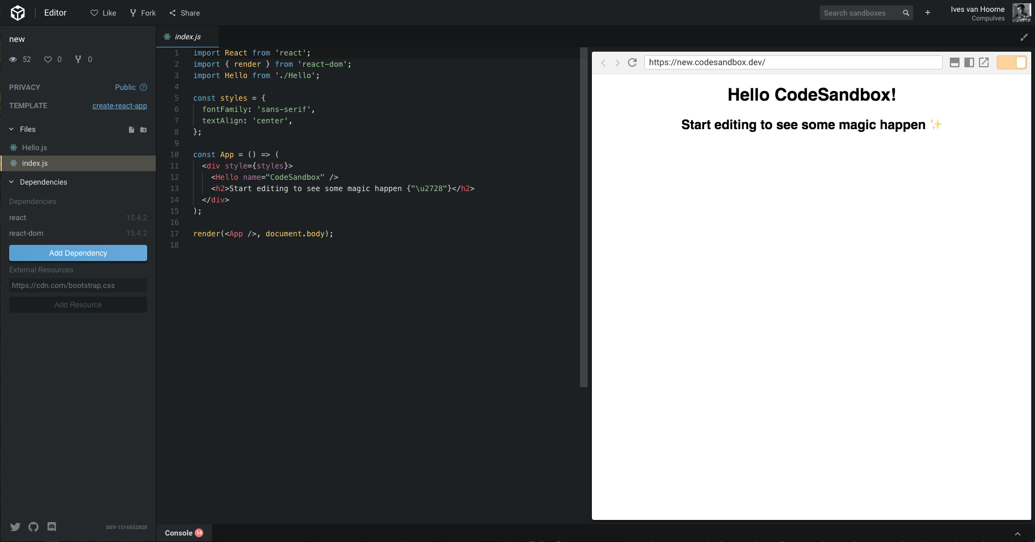Create a new file icon
The width and height of the screenshot is (1035, 542).
132,130
